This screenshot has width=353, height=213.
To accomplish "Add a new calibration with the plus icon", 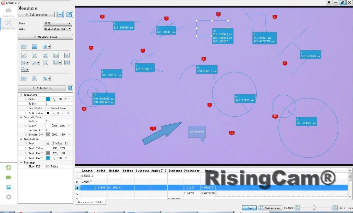I will (60, 14).
